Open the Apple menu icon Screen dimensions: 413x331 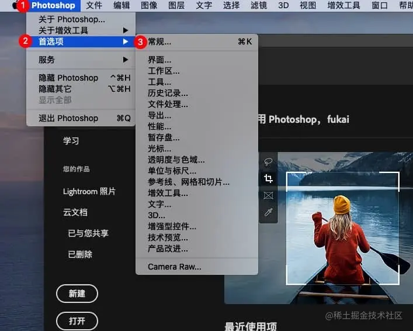coord(15,5)
